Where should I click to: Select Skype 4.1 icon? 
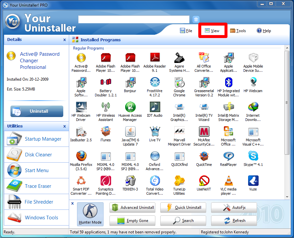point(253,156)
